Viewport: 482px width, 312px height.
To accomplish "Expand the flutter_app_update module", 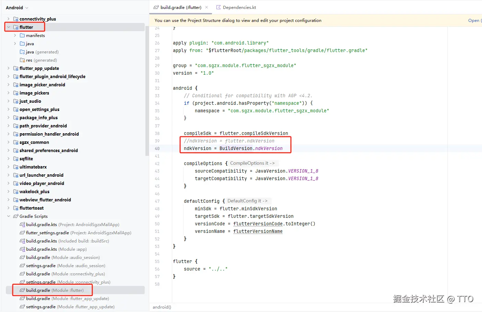I will pyautogui.click(x=8, y=68).
